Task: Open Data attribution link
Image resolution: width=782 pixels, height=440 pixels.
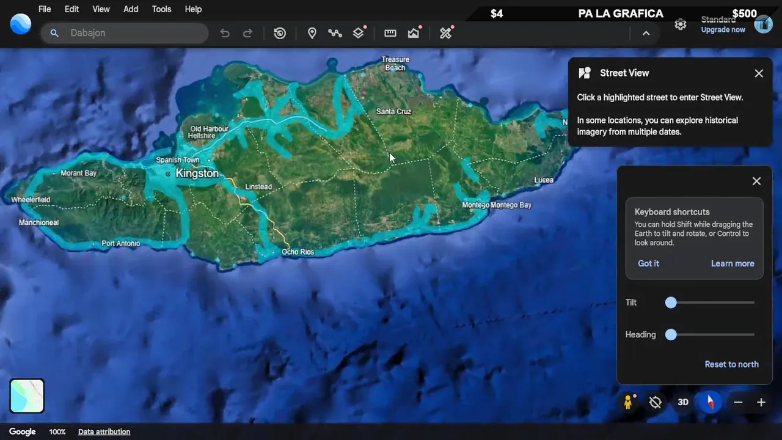Action: (x=104, y=431)
